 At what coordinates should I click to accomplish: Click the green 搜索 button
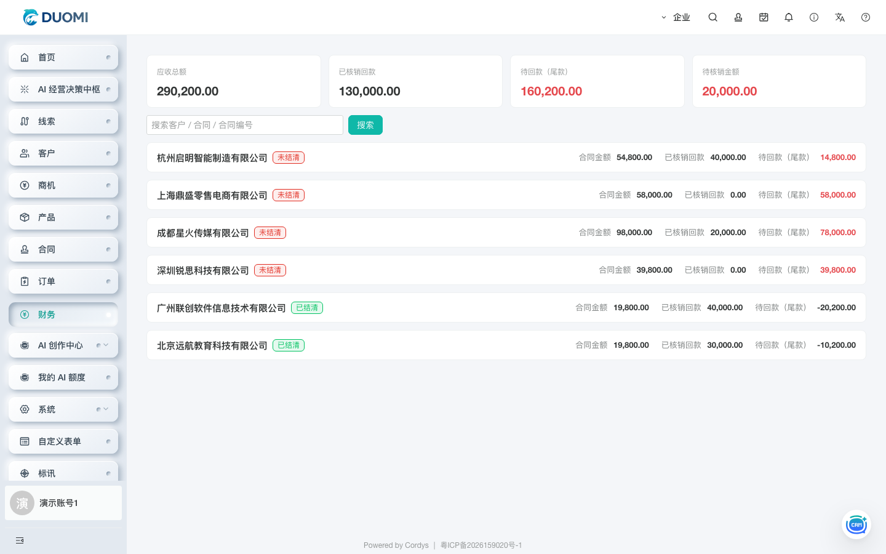(365, 125)
